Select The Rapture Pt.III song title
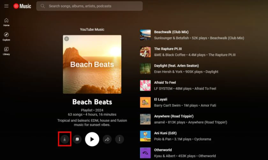The height and width of the screenshot is (160, 268). pos(168,49)
